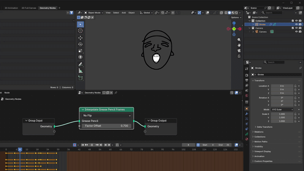This screenshot has width=304, height=171.
Task: Switch to solid viewport shading
Action: tap(230, 13)
